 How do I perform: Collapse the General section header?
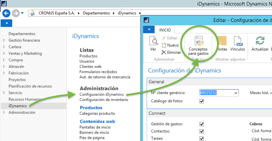coord(209,82)
